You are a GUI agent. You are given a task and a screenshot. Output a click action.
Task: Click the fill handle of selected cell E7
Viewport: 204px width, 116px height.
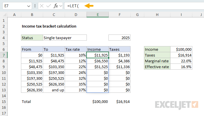pyautogui.click(x=108, y=58)
